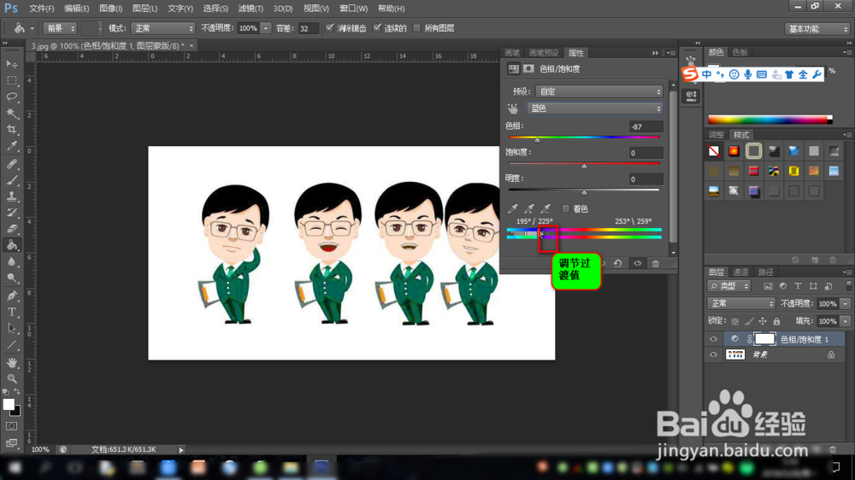
Task: Select the Line shape tool
Action: click(x=11, y=345)
